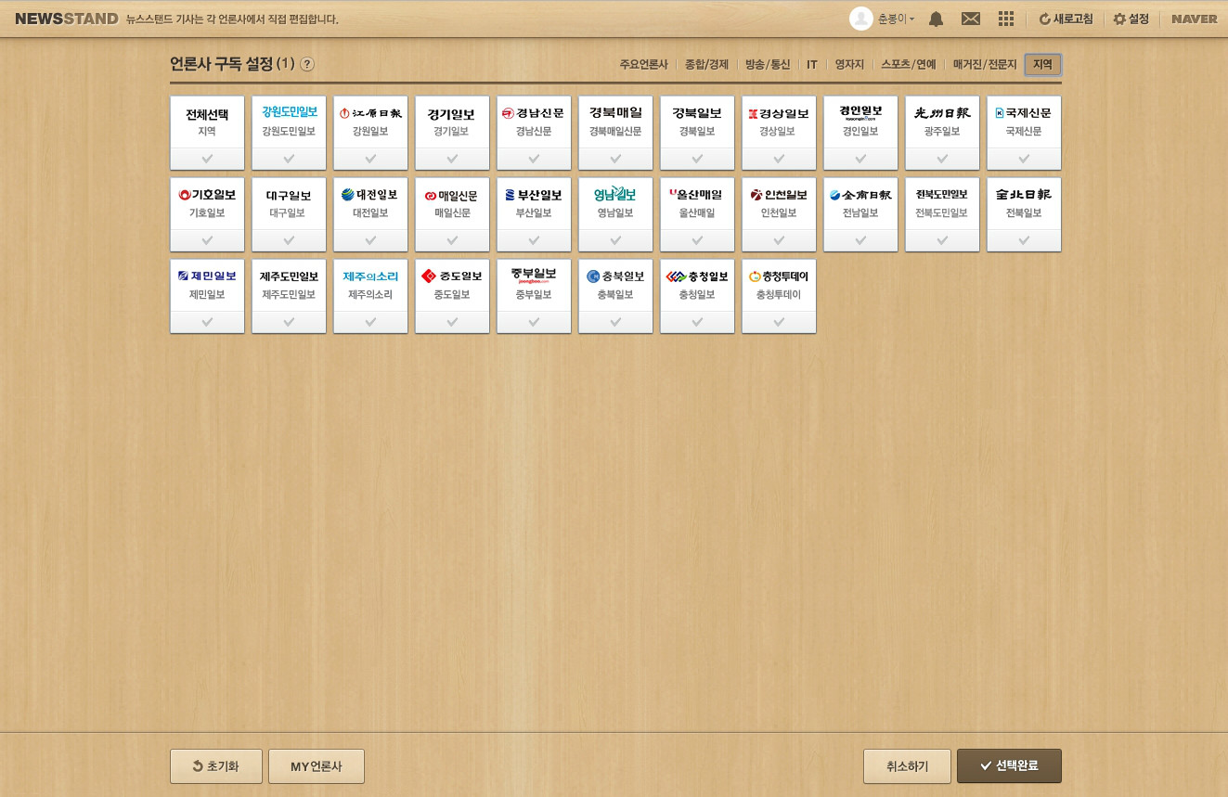Viewport: 1228px width, 797px height.
Task: Open the notifications bell icon
Action: pos(937,19)
